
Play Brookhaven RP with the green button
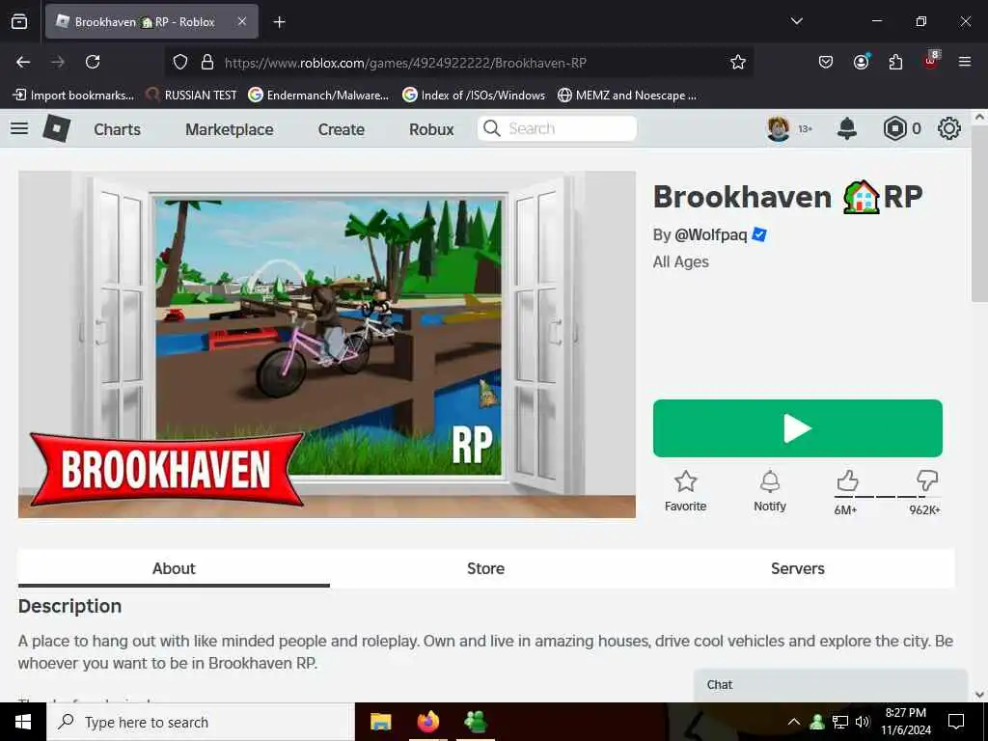coord(798,428)
